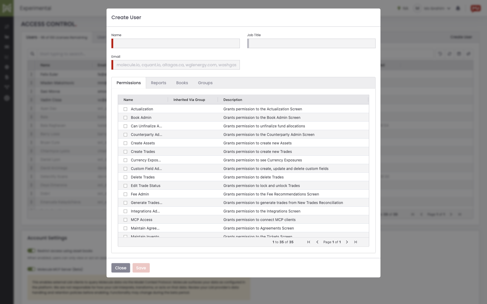This screenshot has width=487, height=304.
Task: Focus the Job Title input field
Action: point(311,43)
